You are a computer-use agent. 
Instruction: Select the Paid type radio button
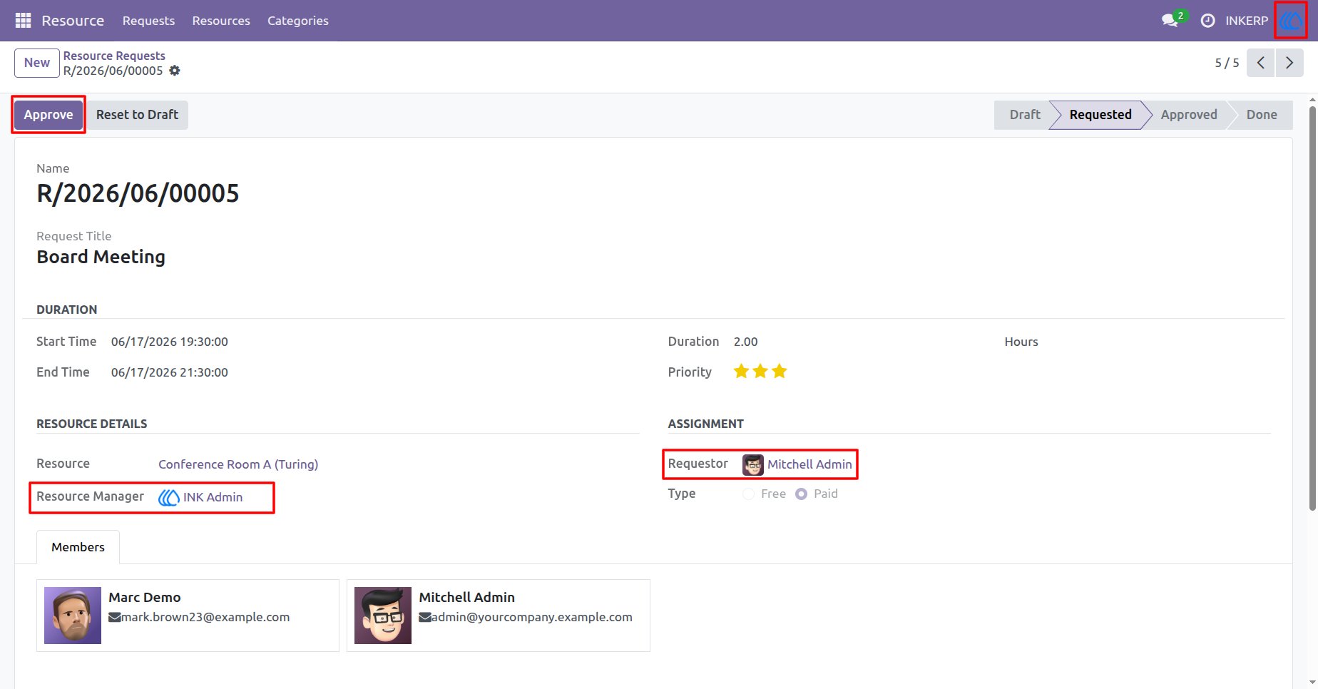coord(802,494)
